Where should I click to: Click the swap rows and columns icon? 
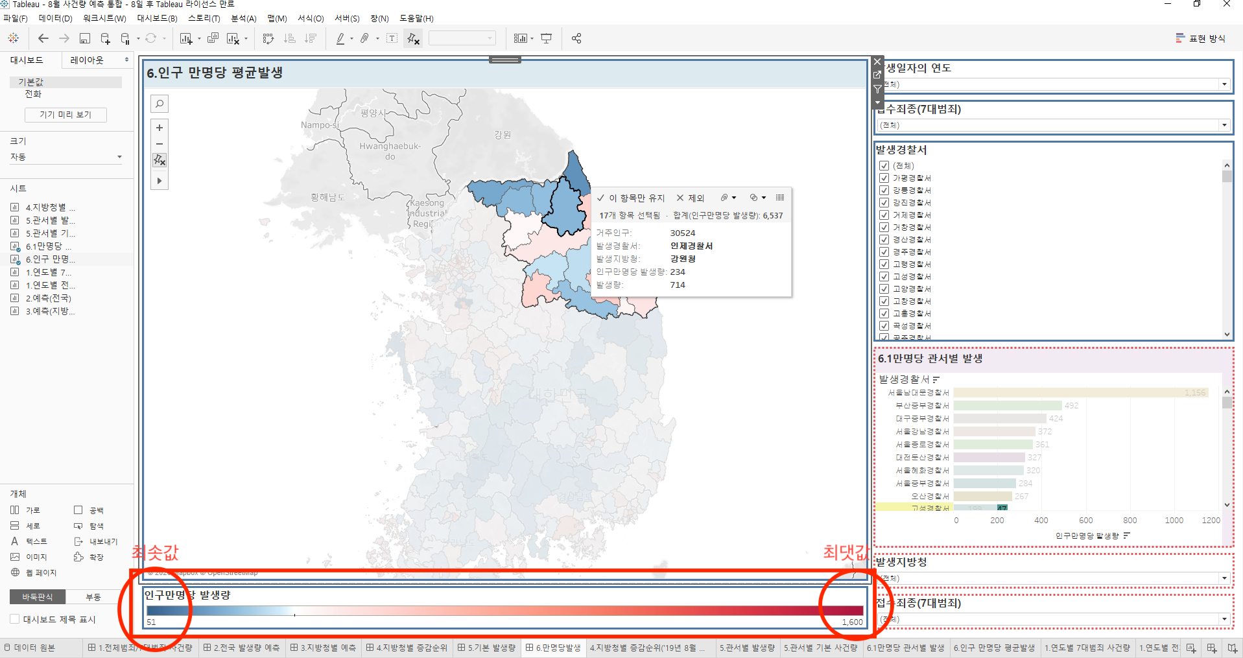click(x=268, y=38)
